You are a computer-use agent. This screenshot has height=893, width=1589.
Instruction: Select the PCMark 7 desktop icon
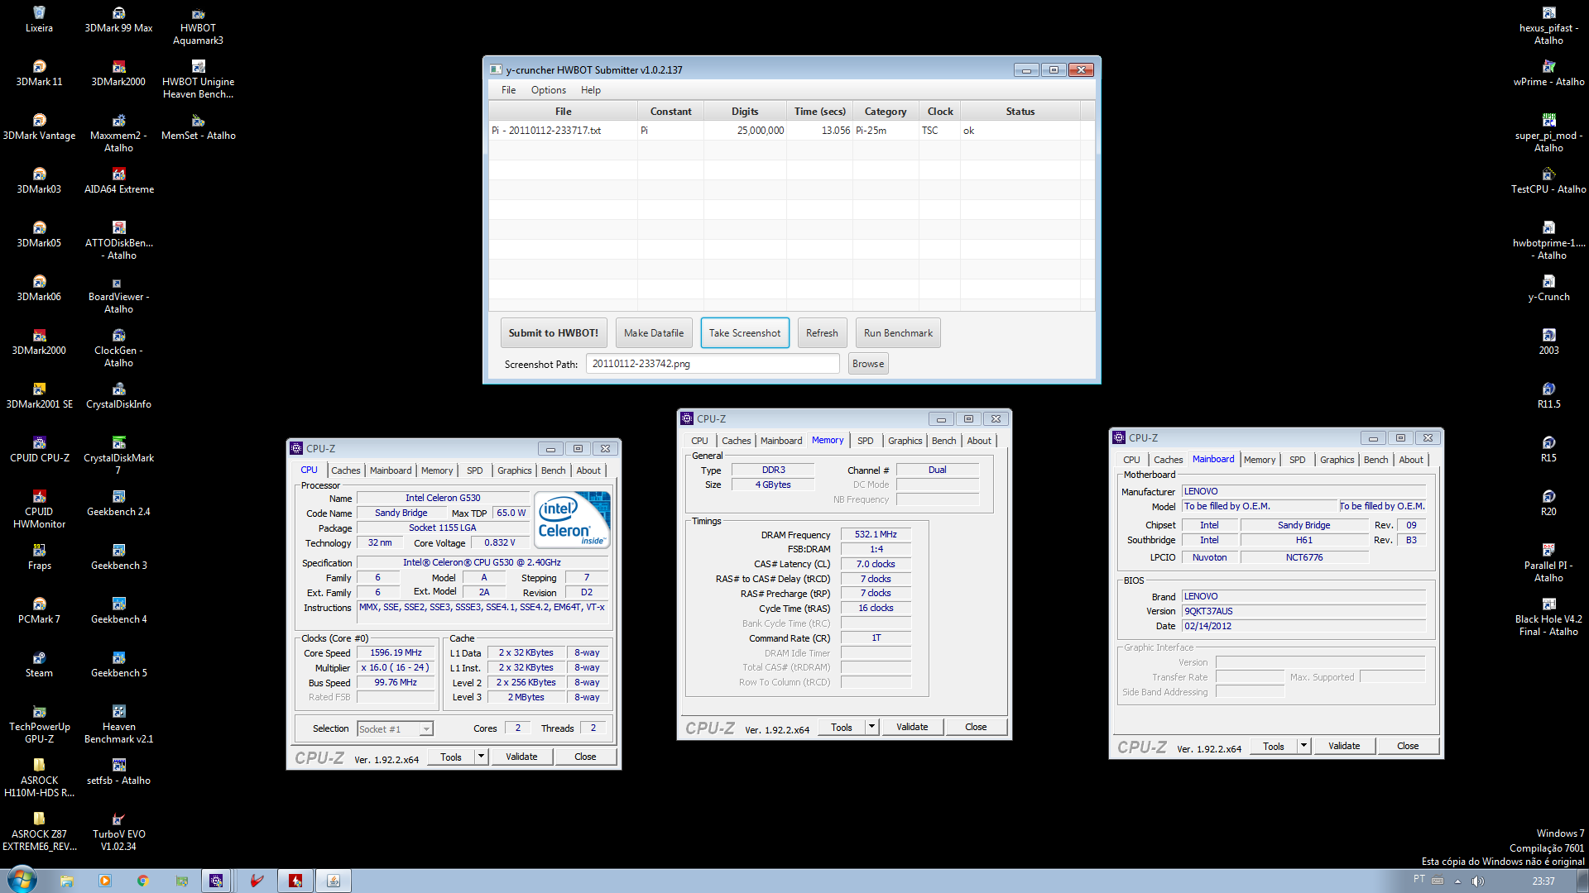pos(39,611)
